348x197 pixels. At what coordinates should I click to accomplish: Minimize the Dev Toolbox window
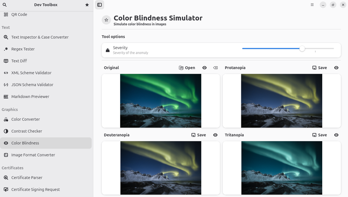coord(323,5)
